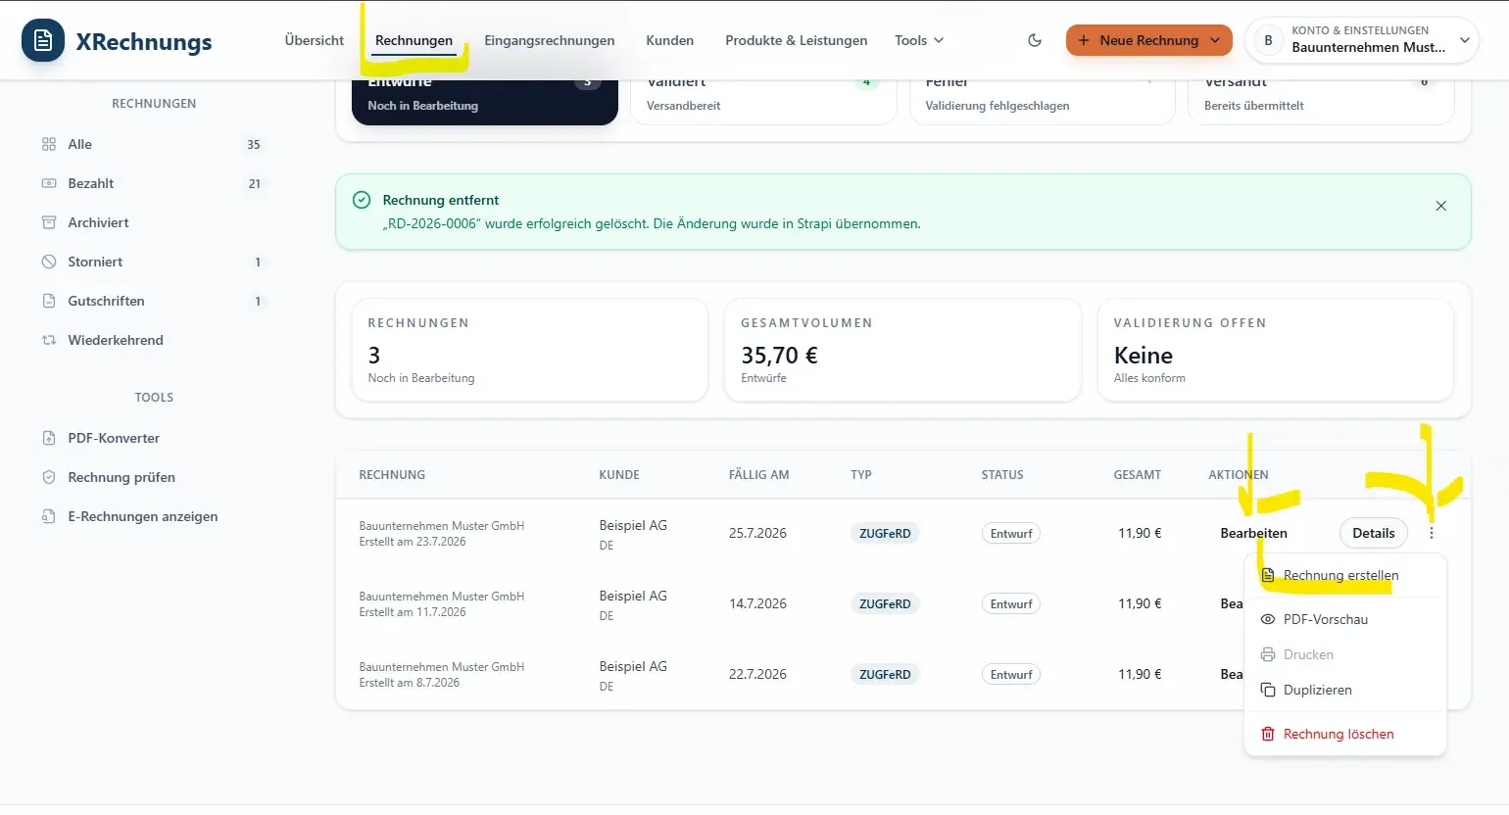
Task: Go to the Übersicht tab
Action: [x=315, y=40]
